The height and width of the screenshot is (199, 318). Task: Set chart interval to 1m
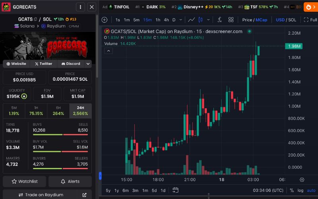coord(127,20)
